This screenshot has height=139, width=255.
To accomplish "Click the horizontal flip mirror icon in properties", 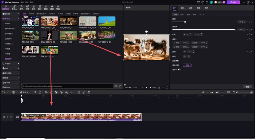I will (184, 56).
